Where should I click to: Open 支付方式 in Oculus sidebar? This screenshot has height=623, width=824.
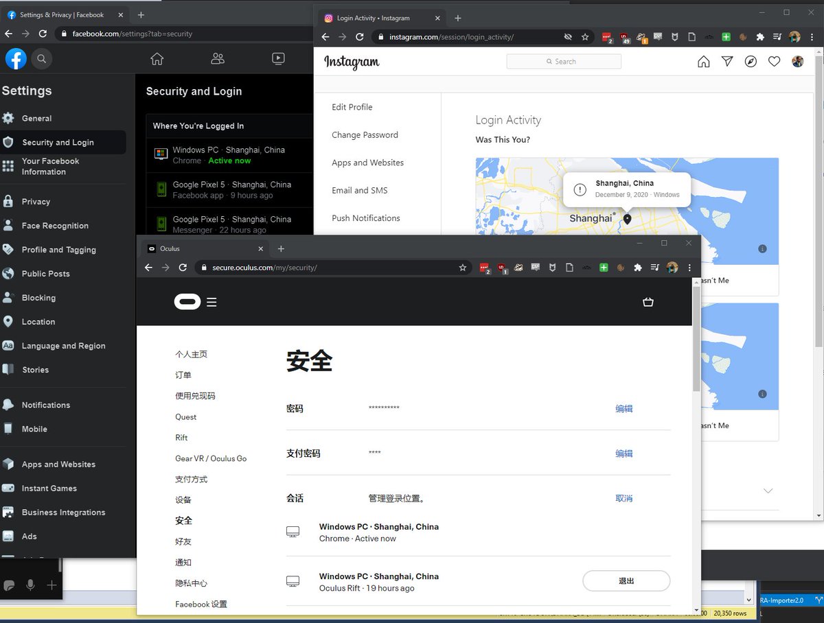click(x=191, y=480)
